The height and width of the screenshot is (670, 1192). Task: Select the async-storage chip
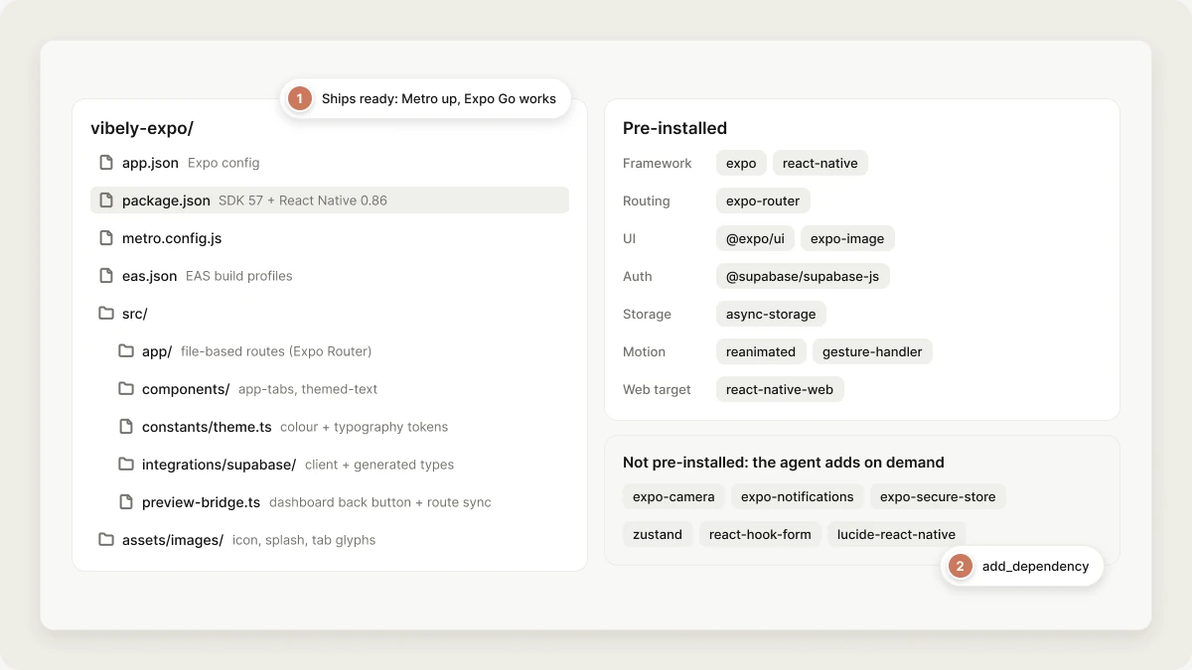pyautogui.click(x=771, y=314)
